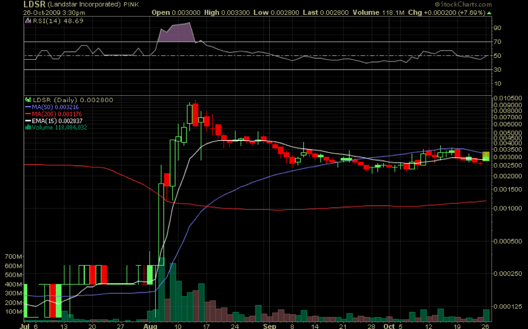Click the 0.000250 price axis label

point(507,274)
